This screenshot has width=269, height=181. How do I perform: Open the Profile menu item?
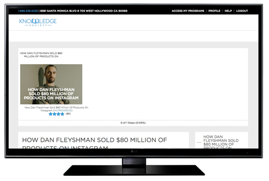(214, 11)
